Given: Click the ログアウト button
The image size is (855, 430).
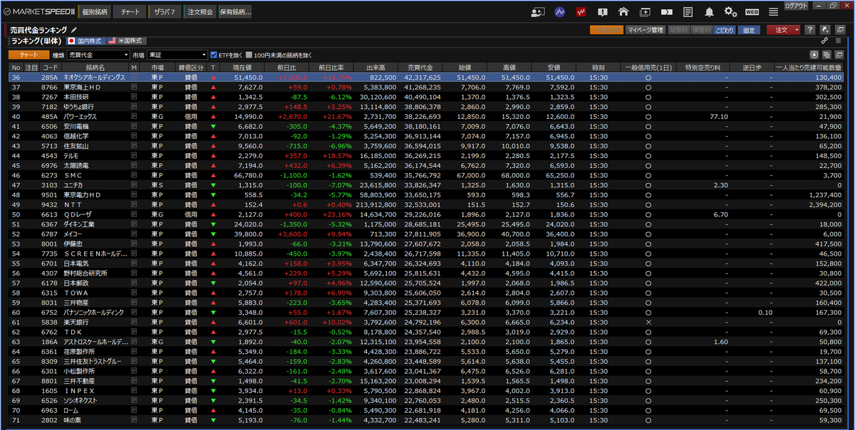Looking at the screenshot, I should point(796,5).
